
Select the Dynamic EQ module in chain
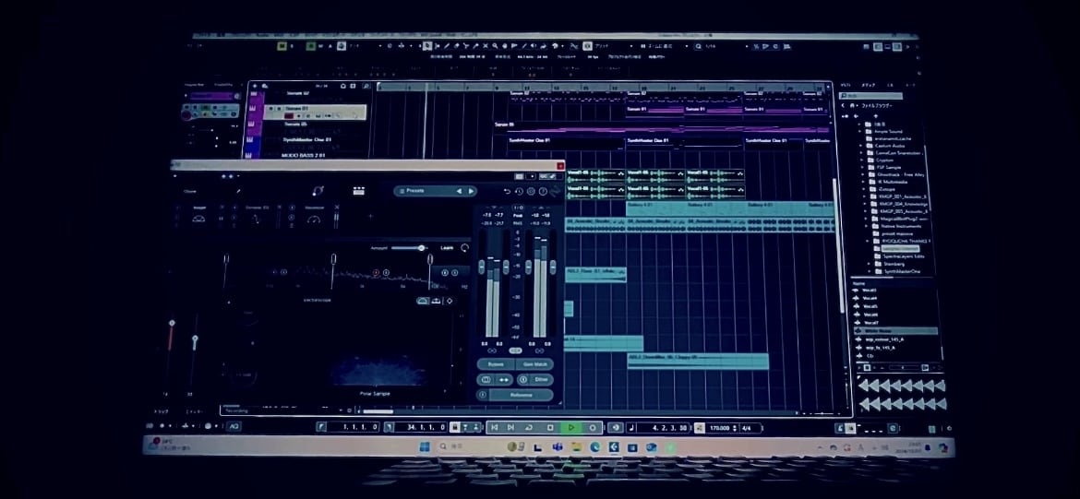(x=257, y=215)
